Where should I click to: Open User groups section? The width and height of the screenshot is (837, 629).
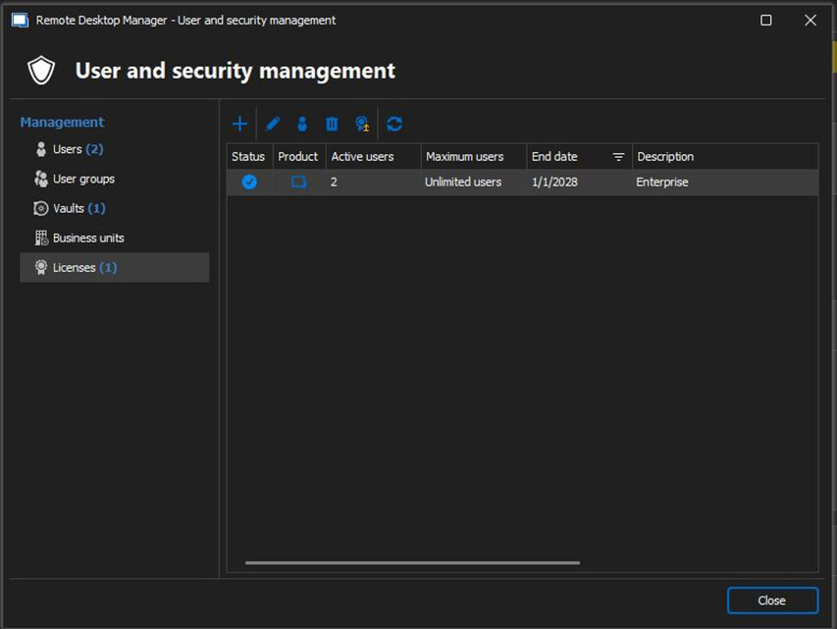coord(114,179)
